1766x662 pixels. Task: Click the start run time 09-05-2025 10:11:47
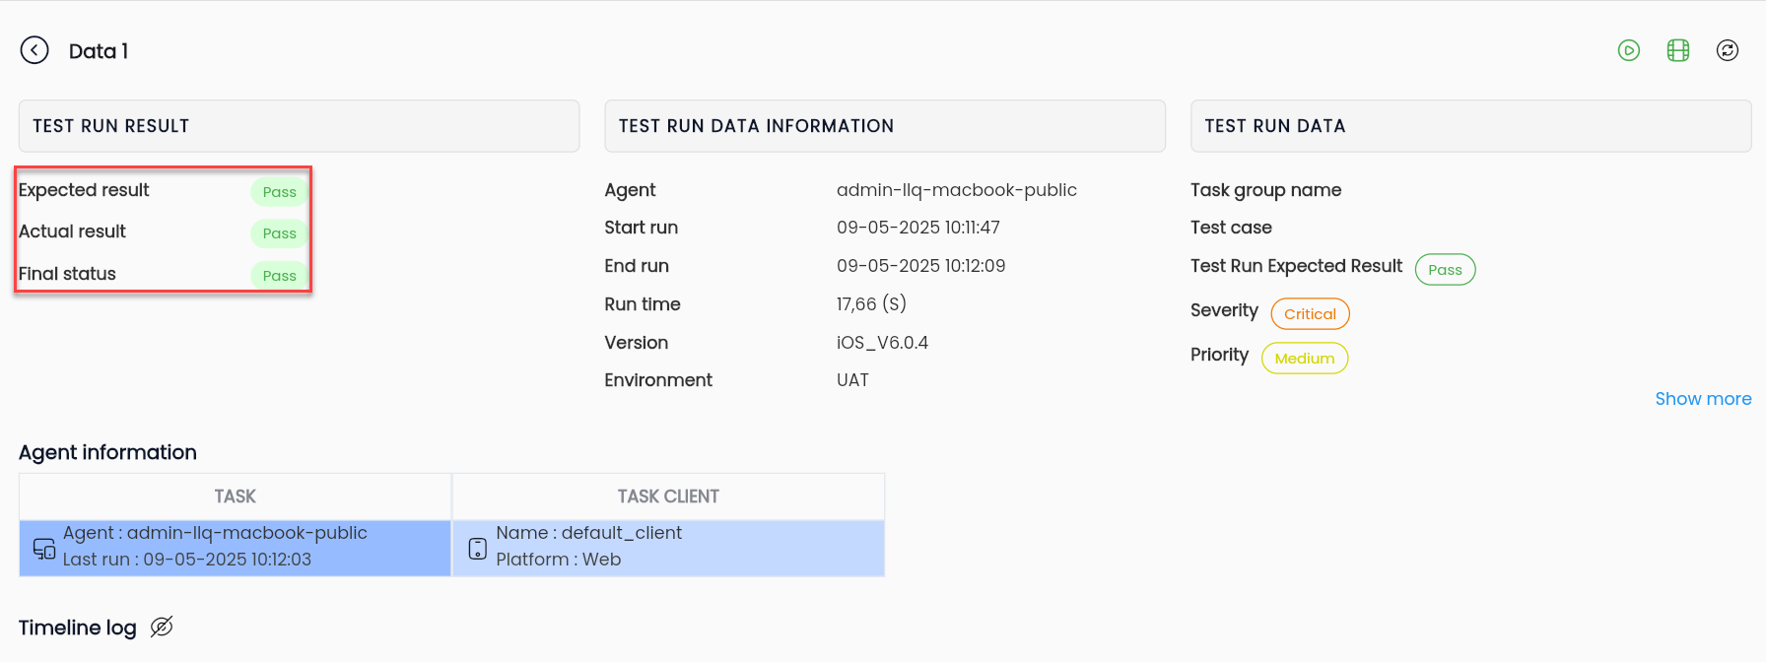pos(918,228)
